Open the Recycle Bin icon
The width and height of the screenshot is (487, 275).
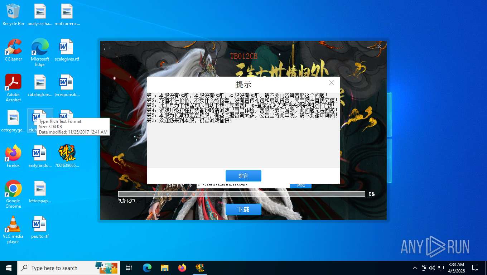coord(13,15)
